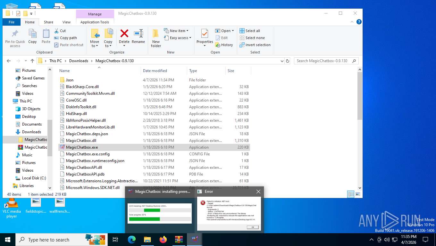Image resolution: width=436 pixels, height=246 pixels.
Task: Expand the Open dropdown arrow
Action: 233,31
